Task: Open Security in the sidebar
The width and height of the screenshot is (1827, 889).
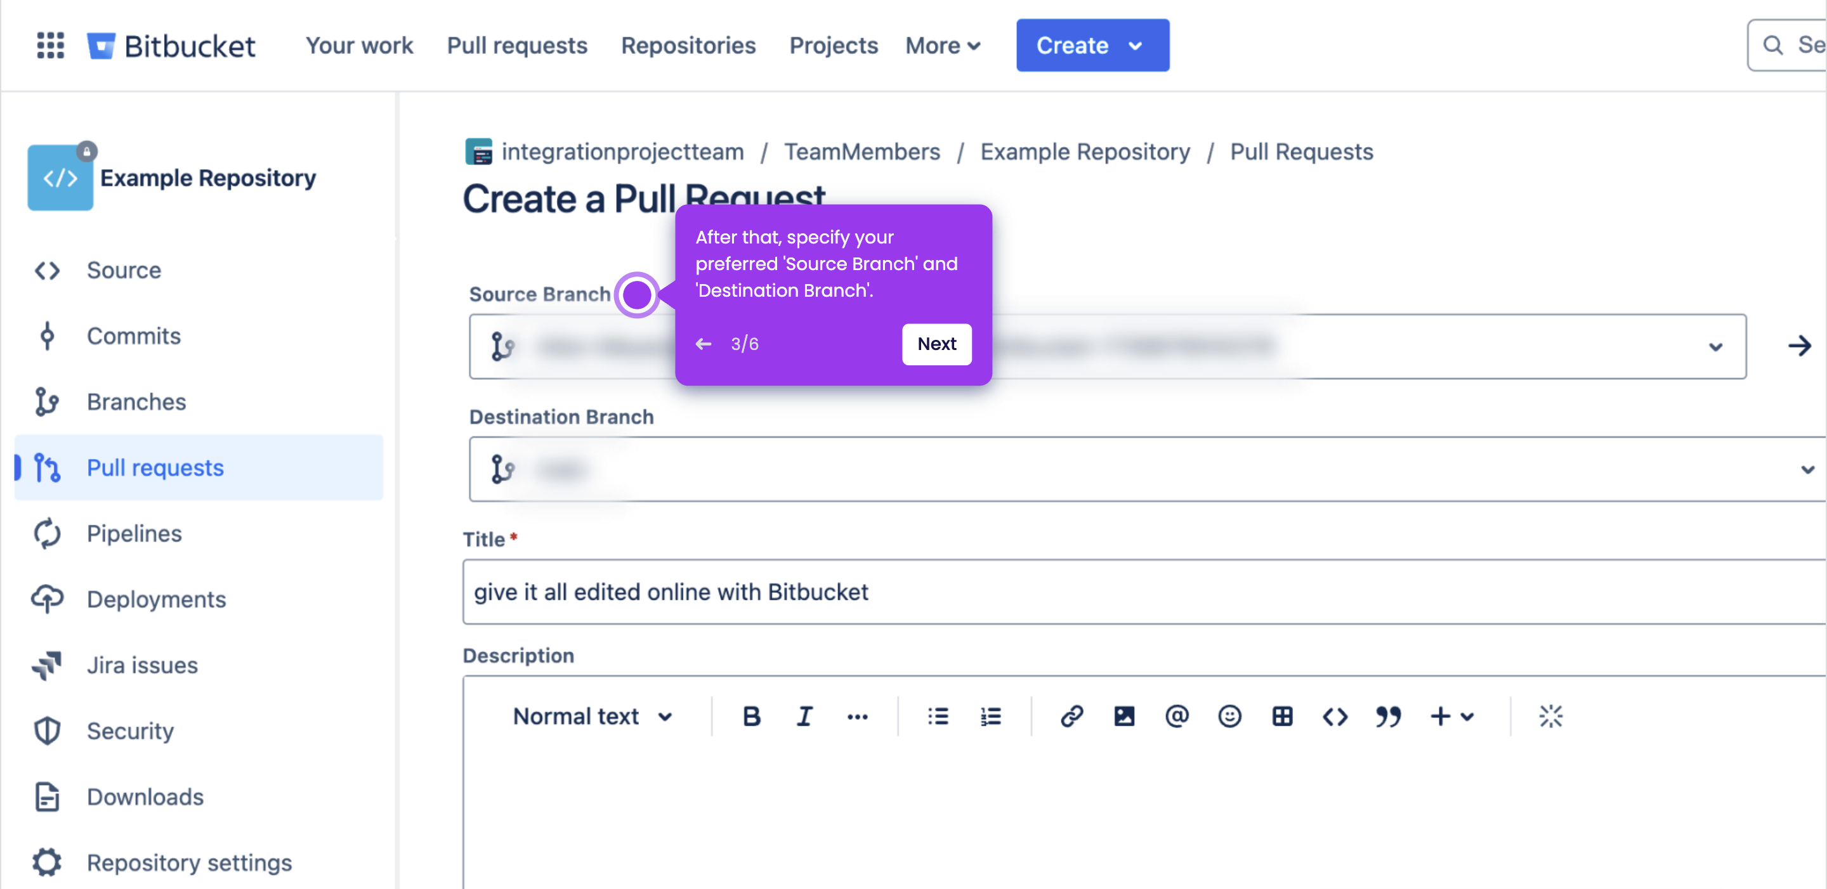Action: [x=199, y=731]
